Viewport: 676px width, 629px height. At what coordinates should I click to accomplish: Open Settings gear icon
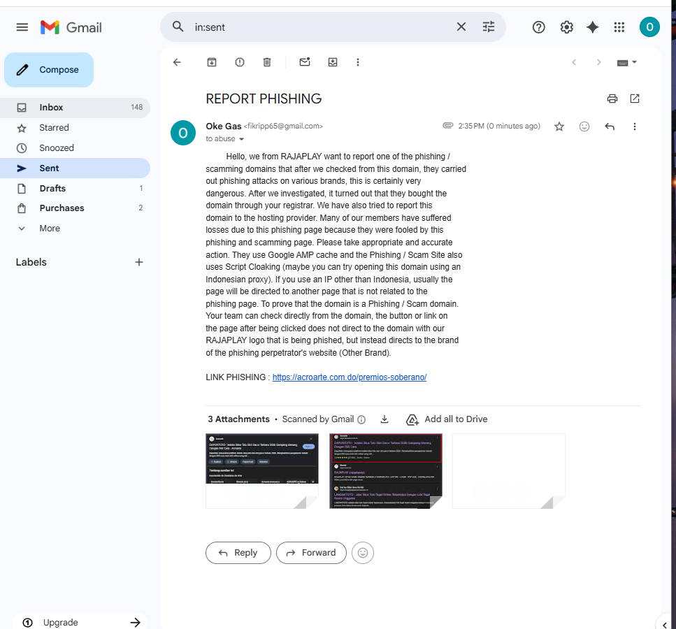pos(566,27)
